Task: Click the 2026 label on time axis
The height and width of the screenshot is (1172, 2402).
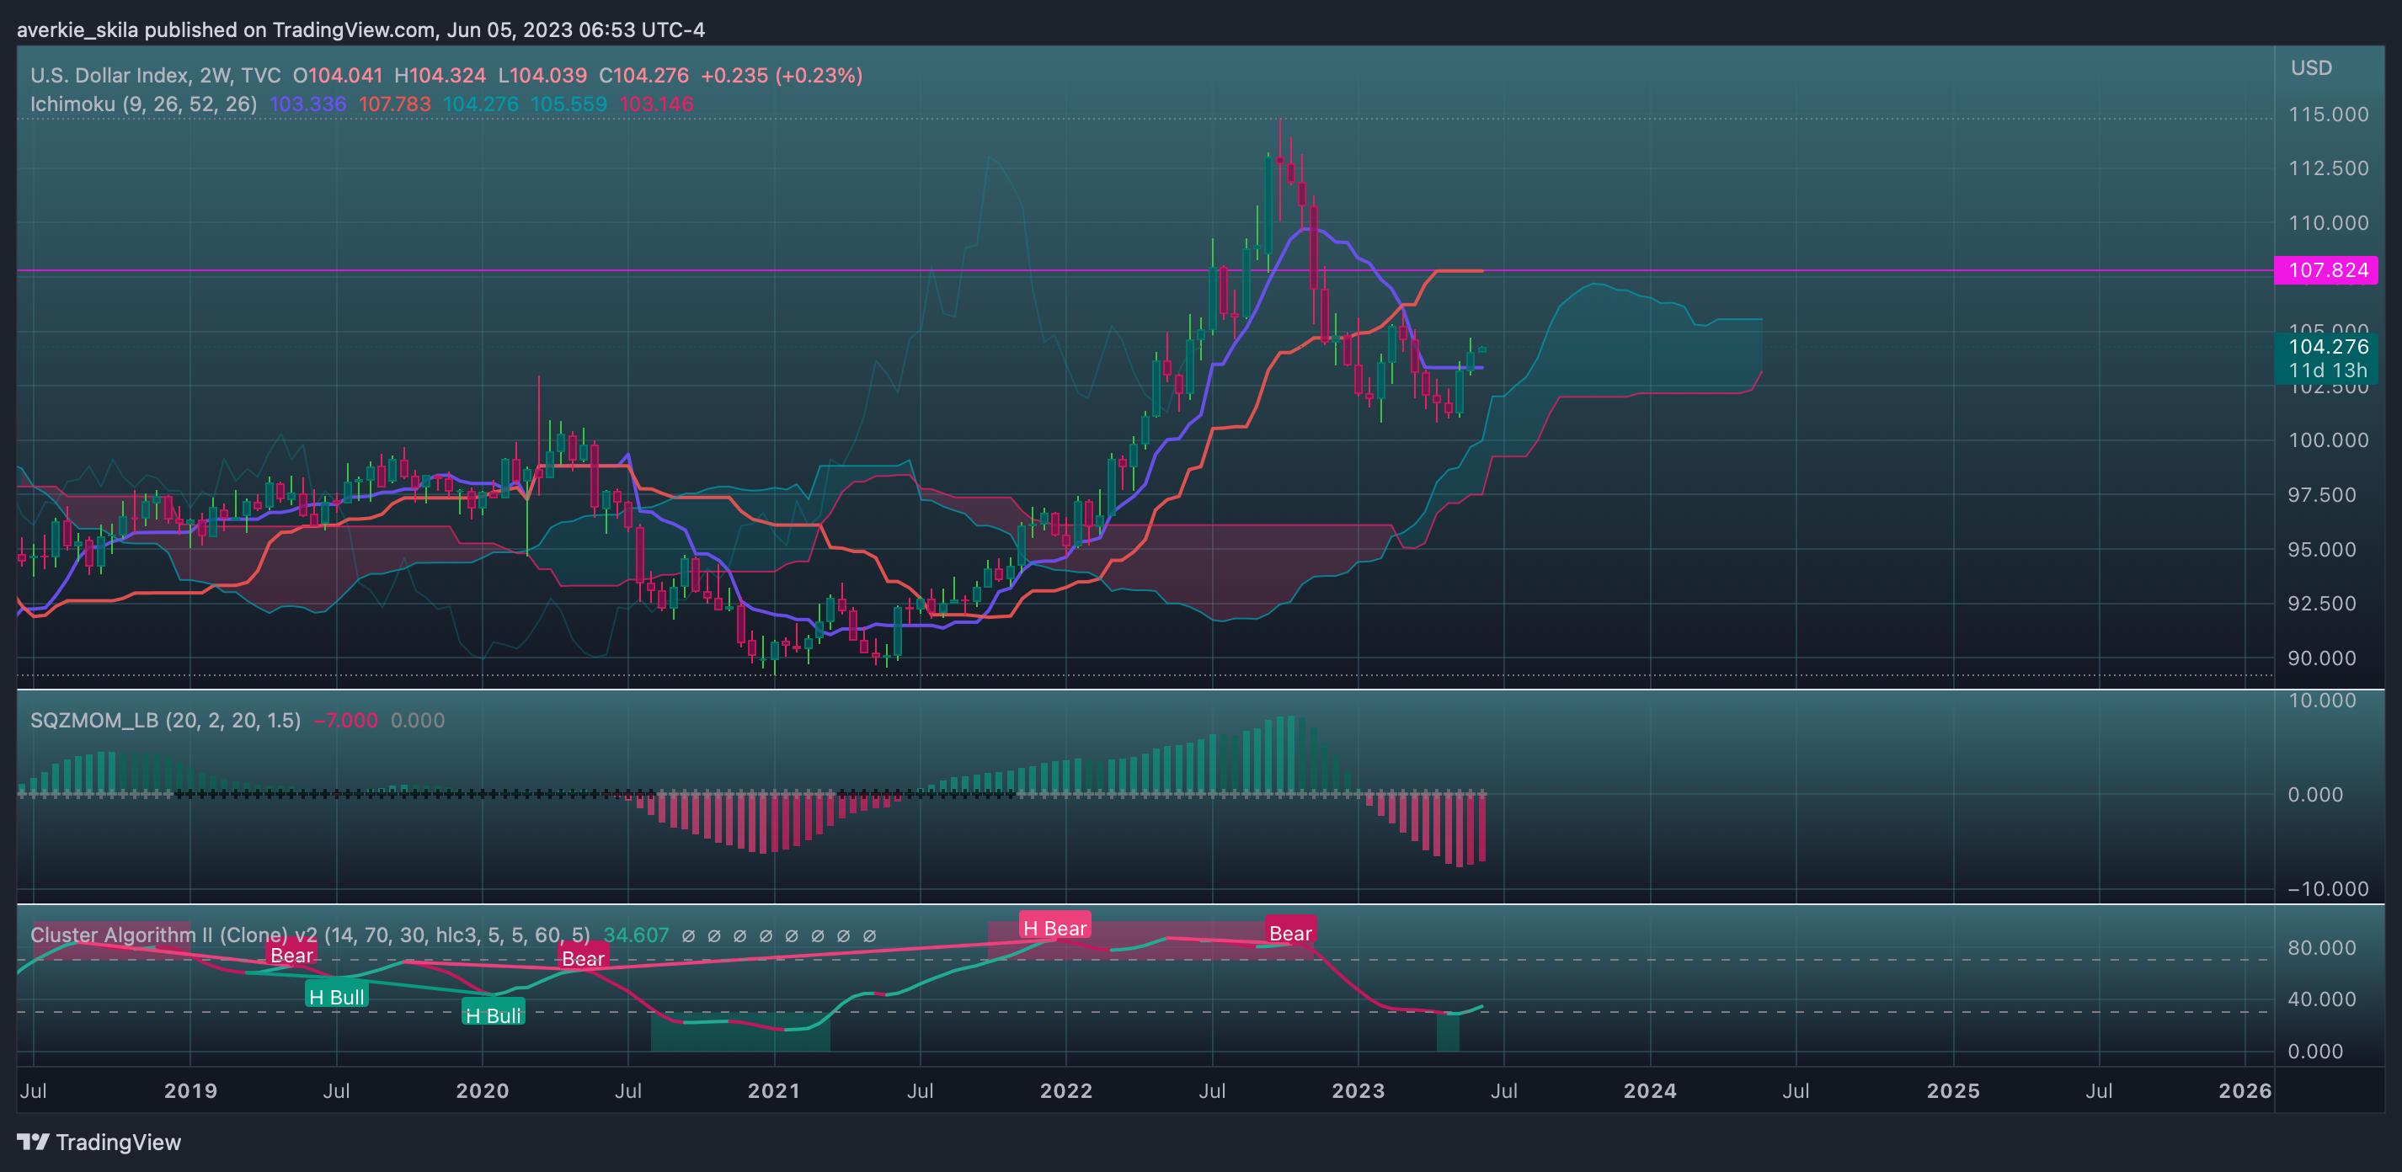Action: pyautogui.click(x=2245, y=1090)
